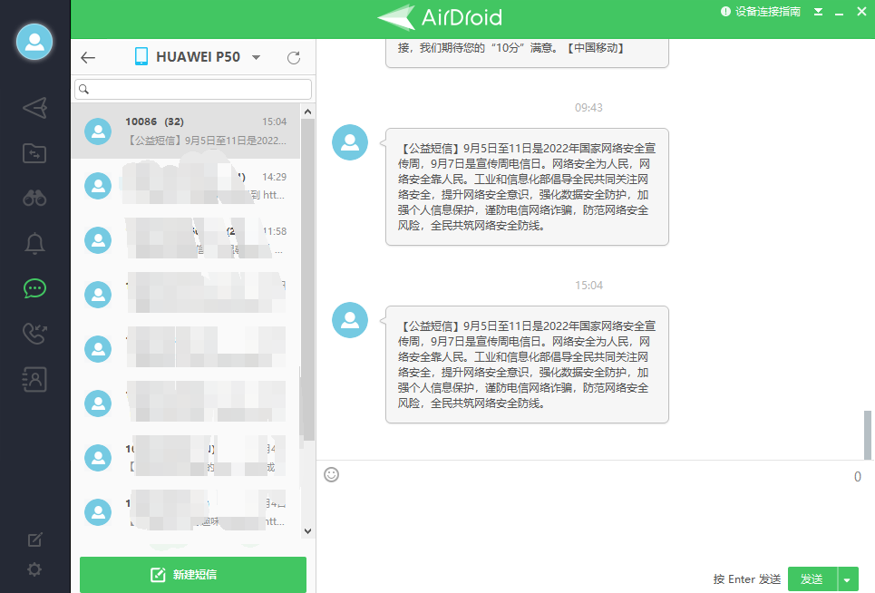Open Contacts sidebar icon
Viewport: 875px width, 593px height.
(34, 379)
